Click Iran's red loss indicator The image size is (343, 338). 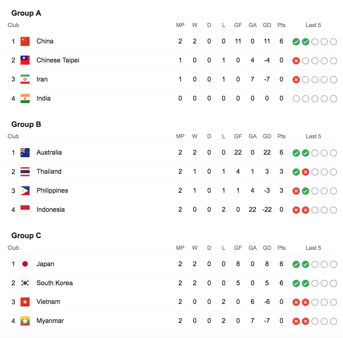pos(296,80)
